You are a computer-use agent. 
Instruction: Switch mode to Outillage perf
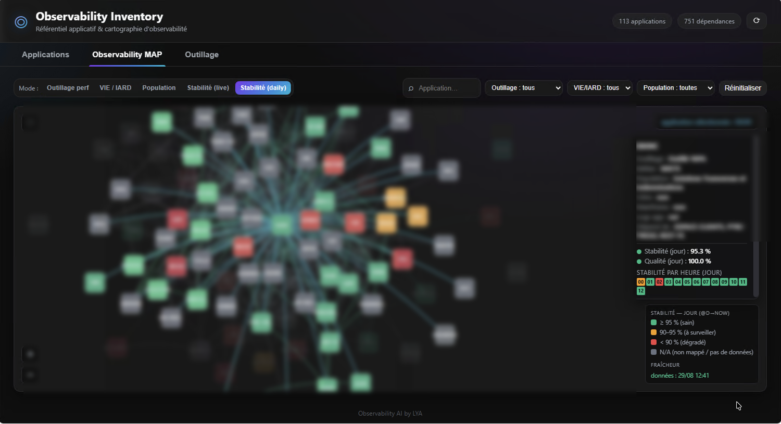click(x=68, y=88)
